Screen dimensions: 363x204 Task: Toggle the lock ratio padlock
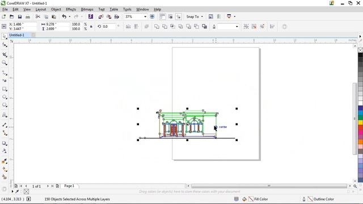[x=91, y=27]
